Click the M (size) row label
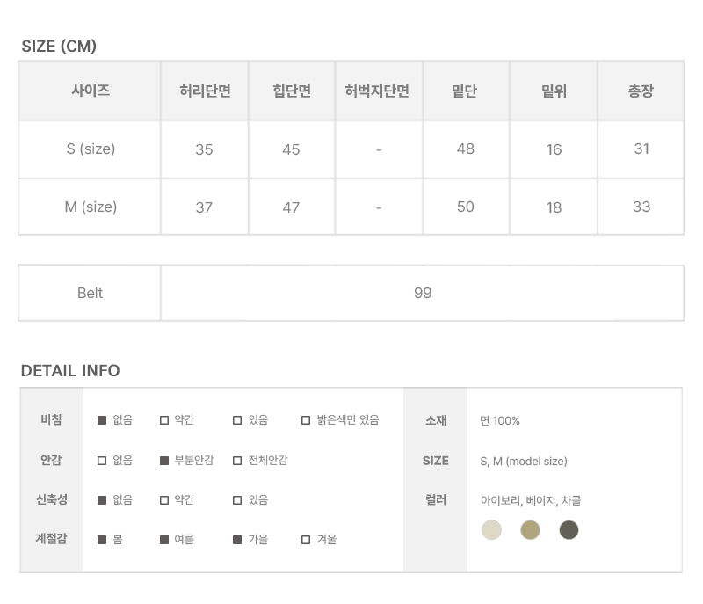 [x=91, y=207]
